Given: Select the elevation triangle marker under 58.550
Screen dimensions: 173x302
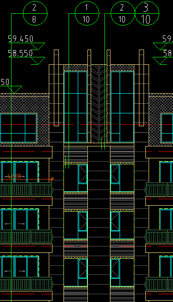Looking at the screenshot, I should click(38, 61).
